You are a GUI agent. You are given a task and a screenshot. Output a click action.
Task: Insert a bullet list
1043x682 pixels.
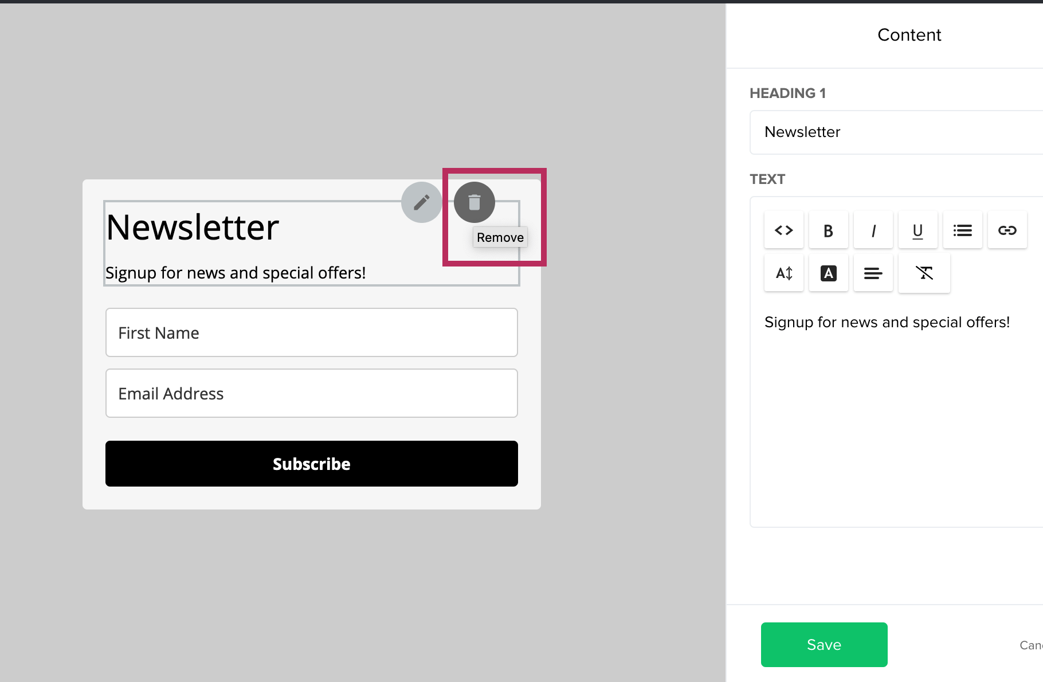point(962,230)
